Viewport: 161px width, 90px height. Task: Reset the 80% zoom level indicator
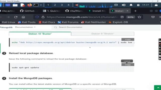[x=131, y=17]
